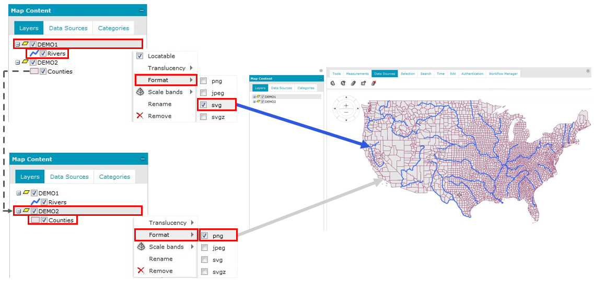Click red X Remove icon below Locatable
This screenshot has height=281, width=594.
tap(139, 116)
